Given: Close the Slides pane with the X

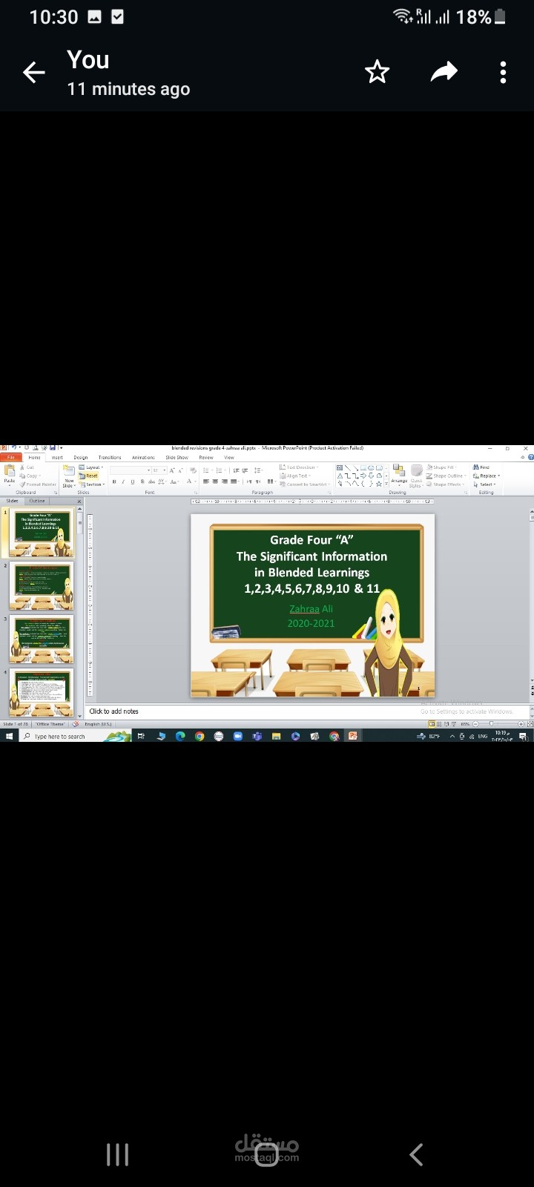Looking at the screenshot, I should click(x=79, y=502).
